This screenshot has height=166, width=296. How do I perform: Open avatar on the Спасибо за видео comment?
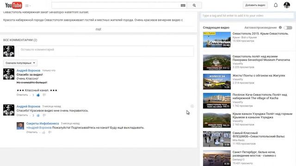[9, 74]
